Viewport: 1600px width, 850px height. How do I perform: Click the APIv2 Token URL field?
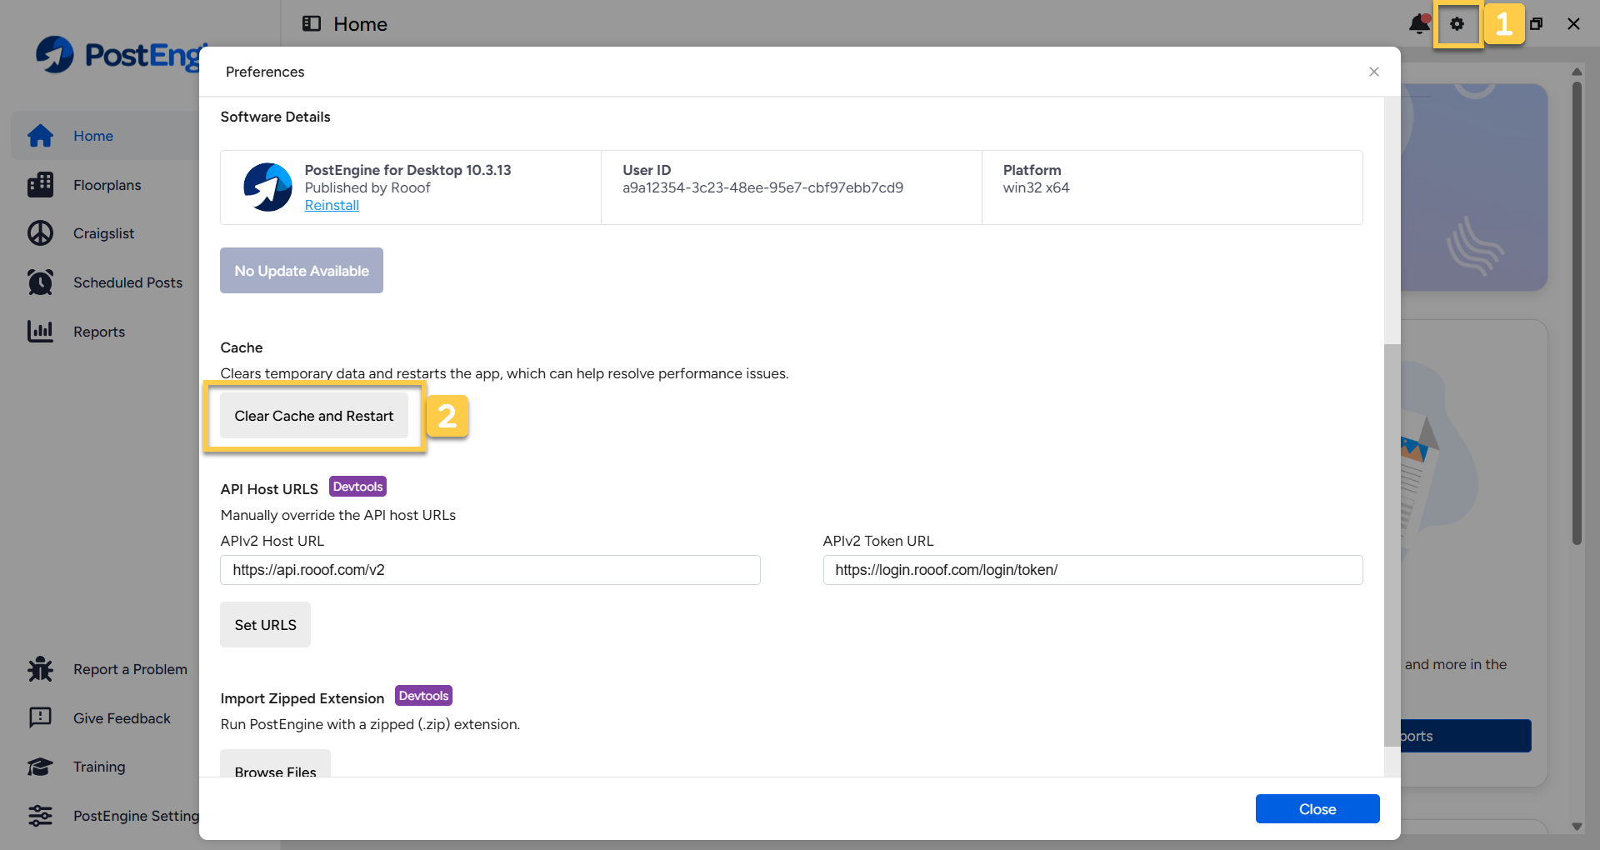click(1092, 570)
